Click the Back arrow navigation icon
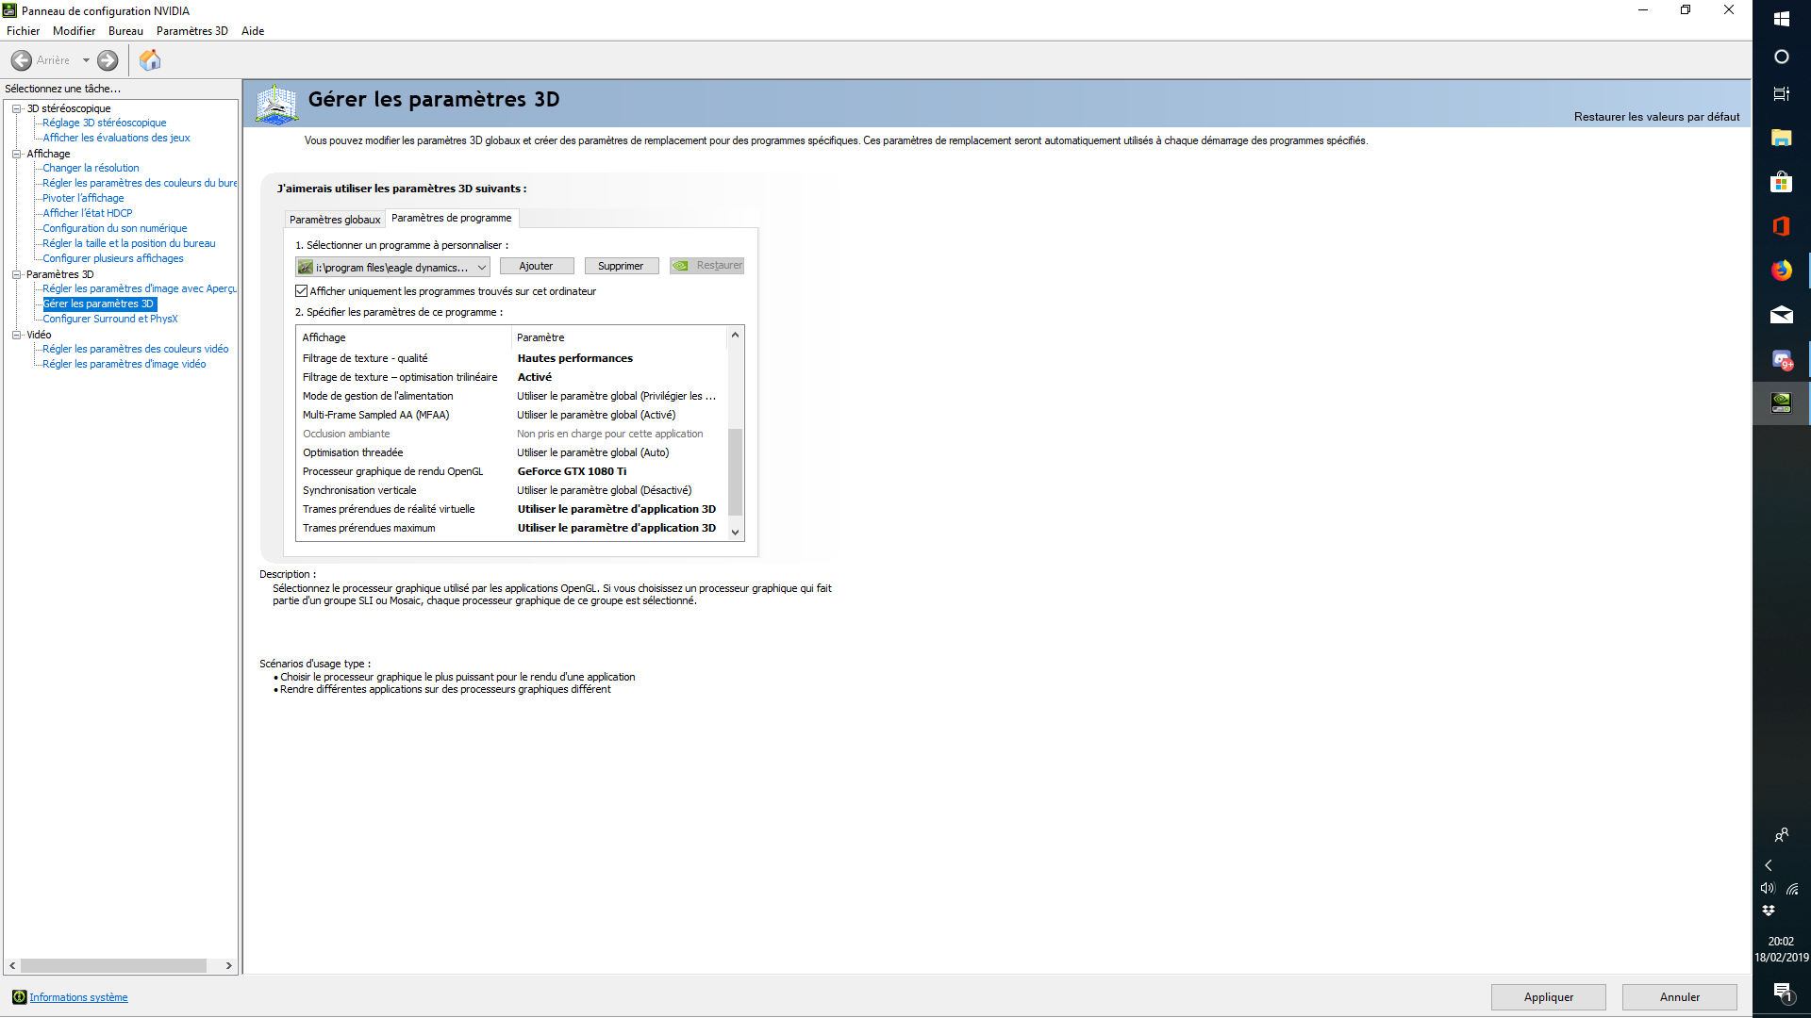 pyautogui.click(x=22, y=60)
